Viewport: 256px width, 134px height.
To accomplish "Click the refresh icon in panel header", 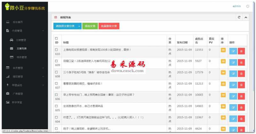I will tap(239, 17).
